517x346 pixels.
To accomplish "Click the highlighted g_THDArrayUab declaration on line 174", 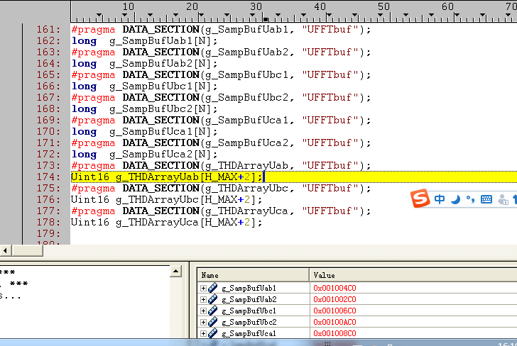I will pos(166,177).
